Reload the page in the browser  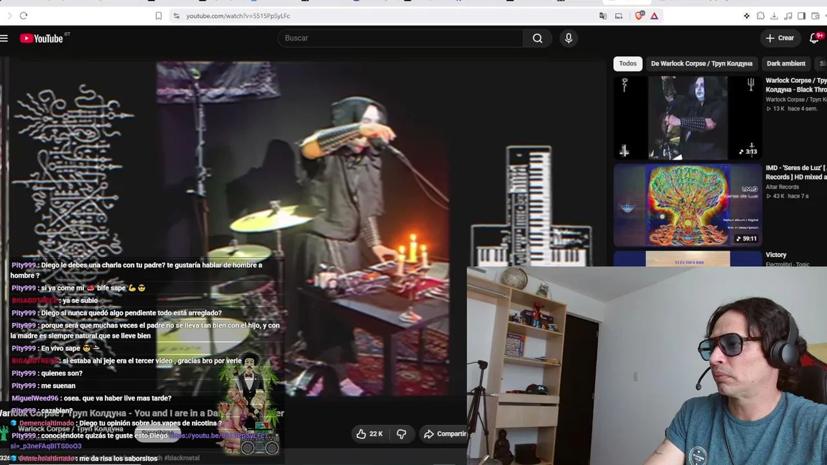[x=23, y=15]
